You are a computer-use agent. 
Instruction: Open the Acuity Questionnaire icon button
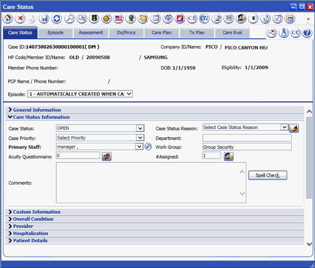click(x=107, y=156)
